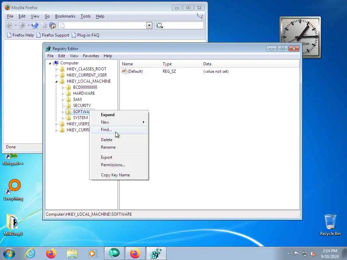Image resolution: width=347 pixels, height=260 pixels.
Task: Open Windows Explorer folder taskbar icon
Action: coord(72,253)
